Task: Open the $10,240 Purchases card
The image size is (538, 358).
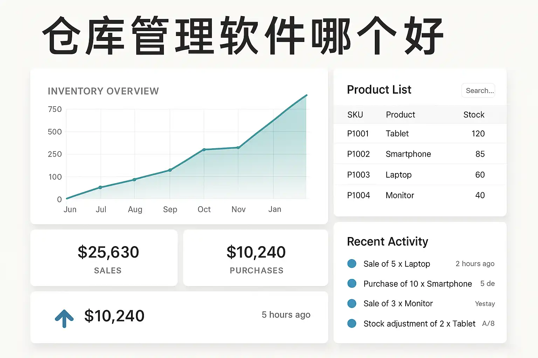Action: [x=256, y=258]
